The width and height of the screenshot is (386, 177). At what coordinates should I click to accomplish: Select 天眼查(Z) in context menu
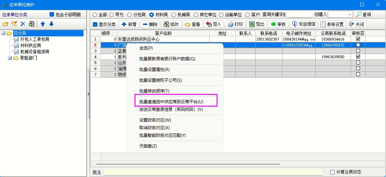click(x=148, y=146)
